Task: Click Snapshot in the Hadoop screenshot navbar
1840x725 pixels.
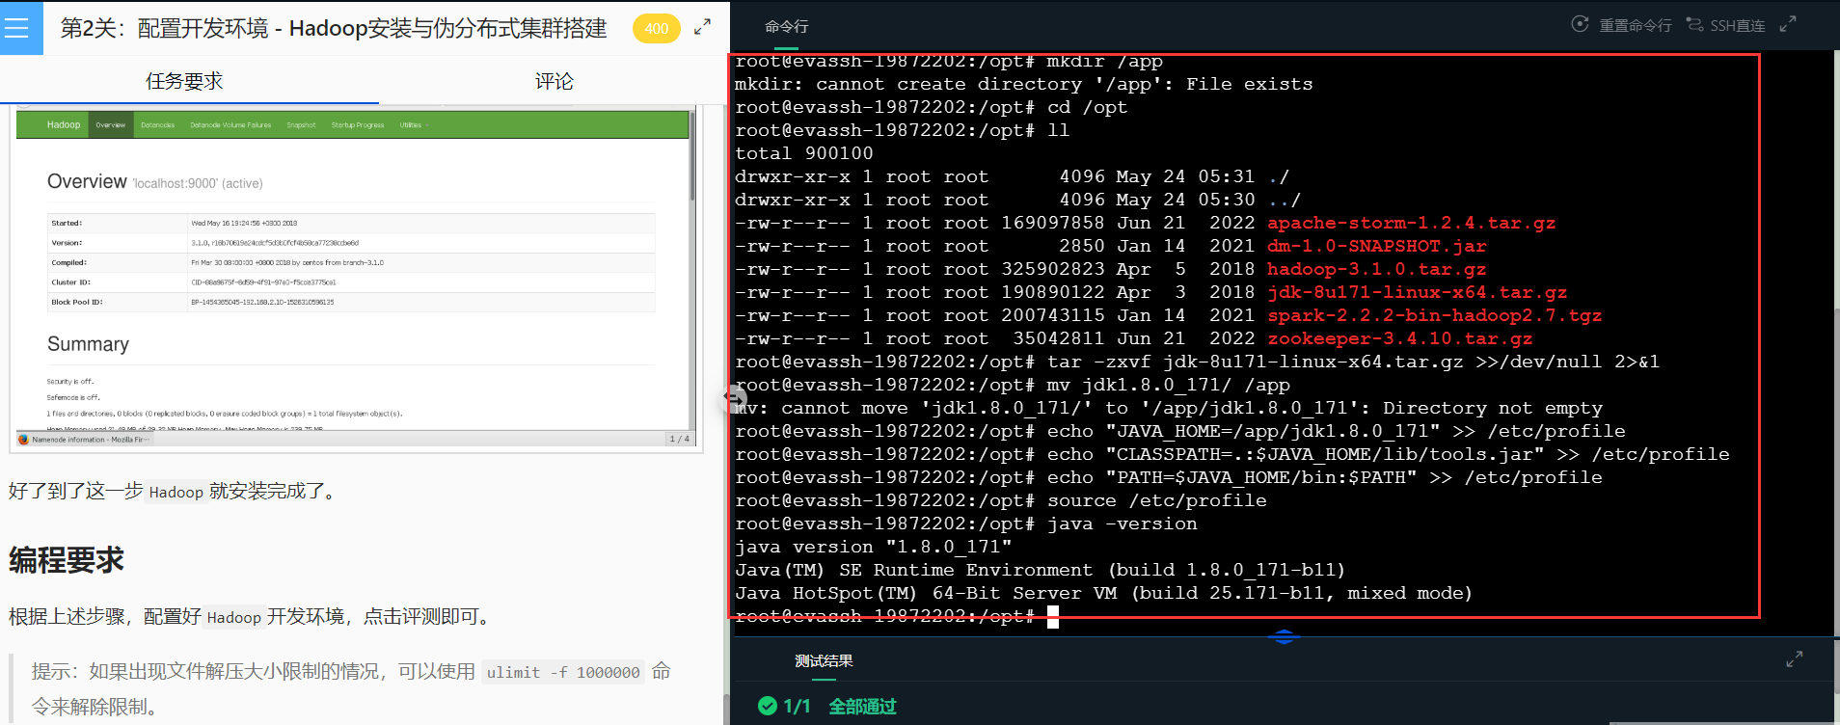Action: (x=301, y=124)
